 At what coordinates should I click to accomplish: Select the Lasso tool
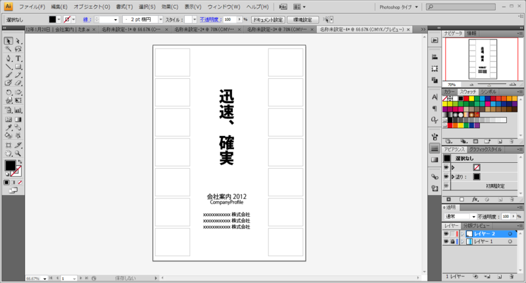[x=18, y=49]
